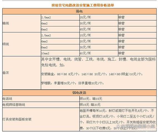Click the note line 免检电线，如：

click(53, 65)
